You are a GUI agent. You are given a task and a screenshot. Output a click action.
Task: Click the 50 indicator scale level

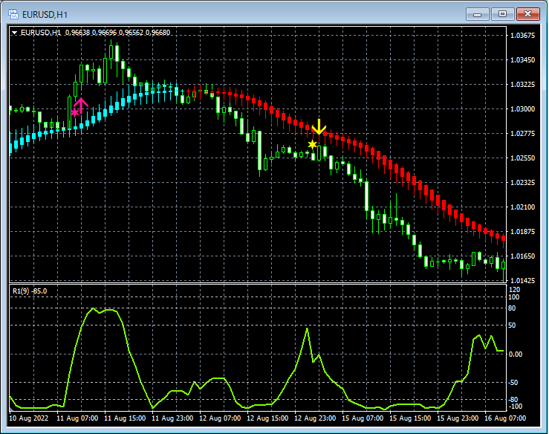coord(512,325)
